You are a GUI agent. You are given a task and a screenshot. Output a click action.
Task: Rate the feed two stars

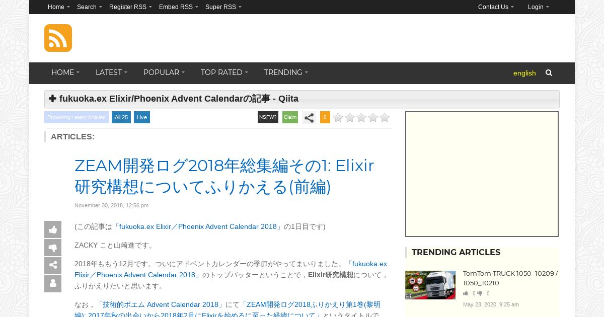350,118
